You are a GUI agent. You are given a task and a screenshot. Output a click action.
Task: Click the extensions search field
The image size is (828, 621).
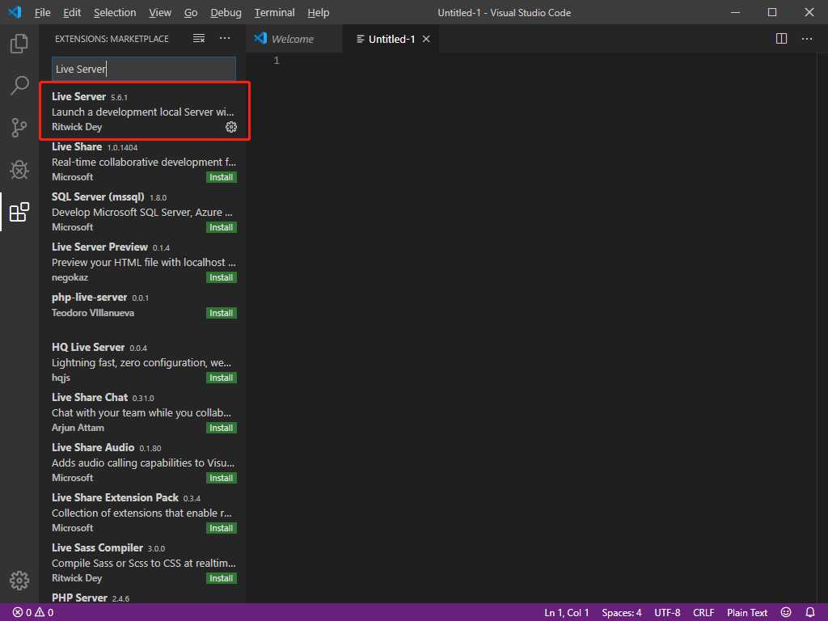(144, 69)
